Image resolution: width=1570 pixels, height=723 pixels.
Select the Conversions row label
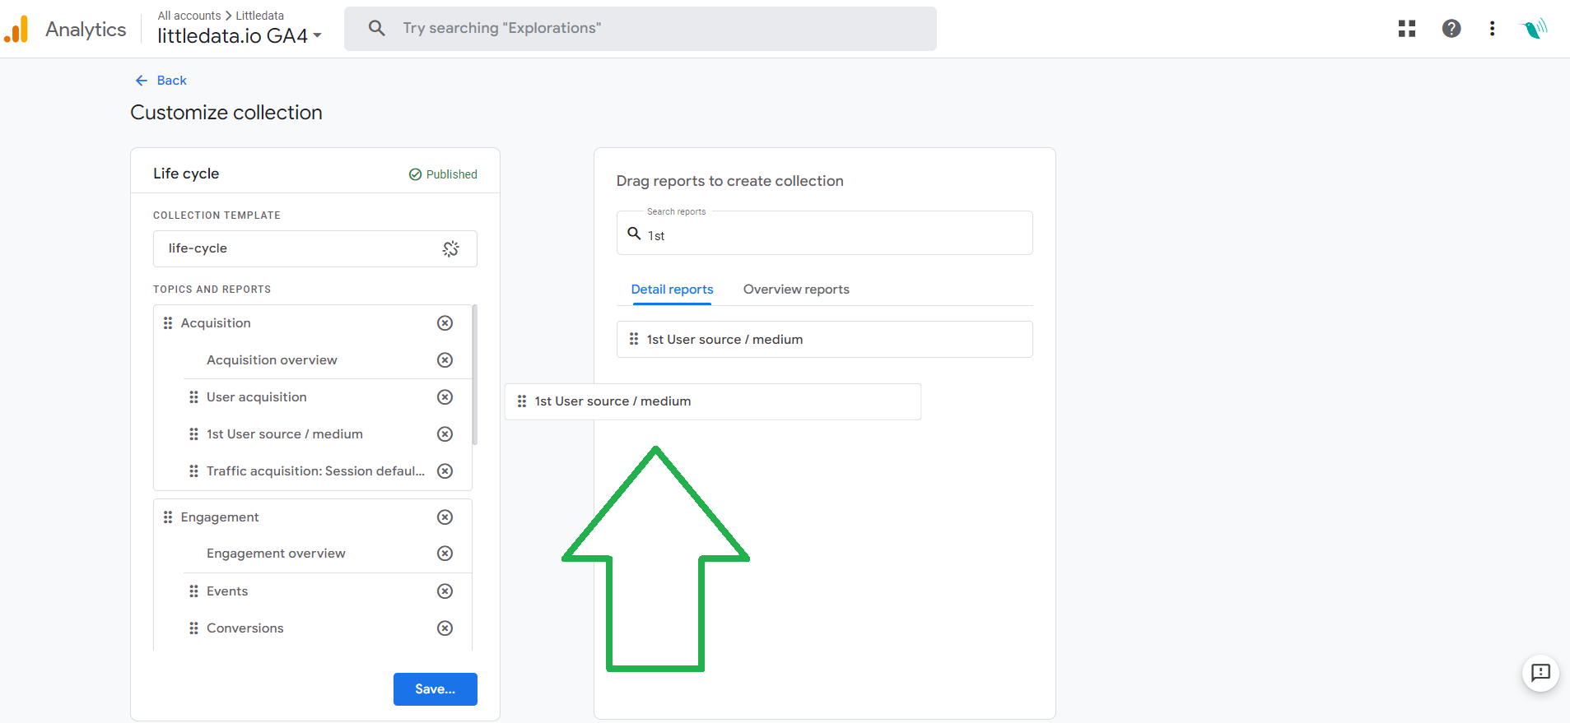[245, 628]
